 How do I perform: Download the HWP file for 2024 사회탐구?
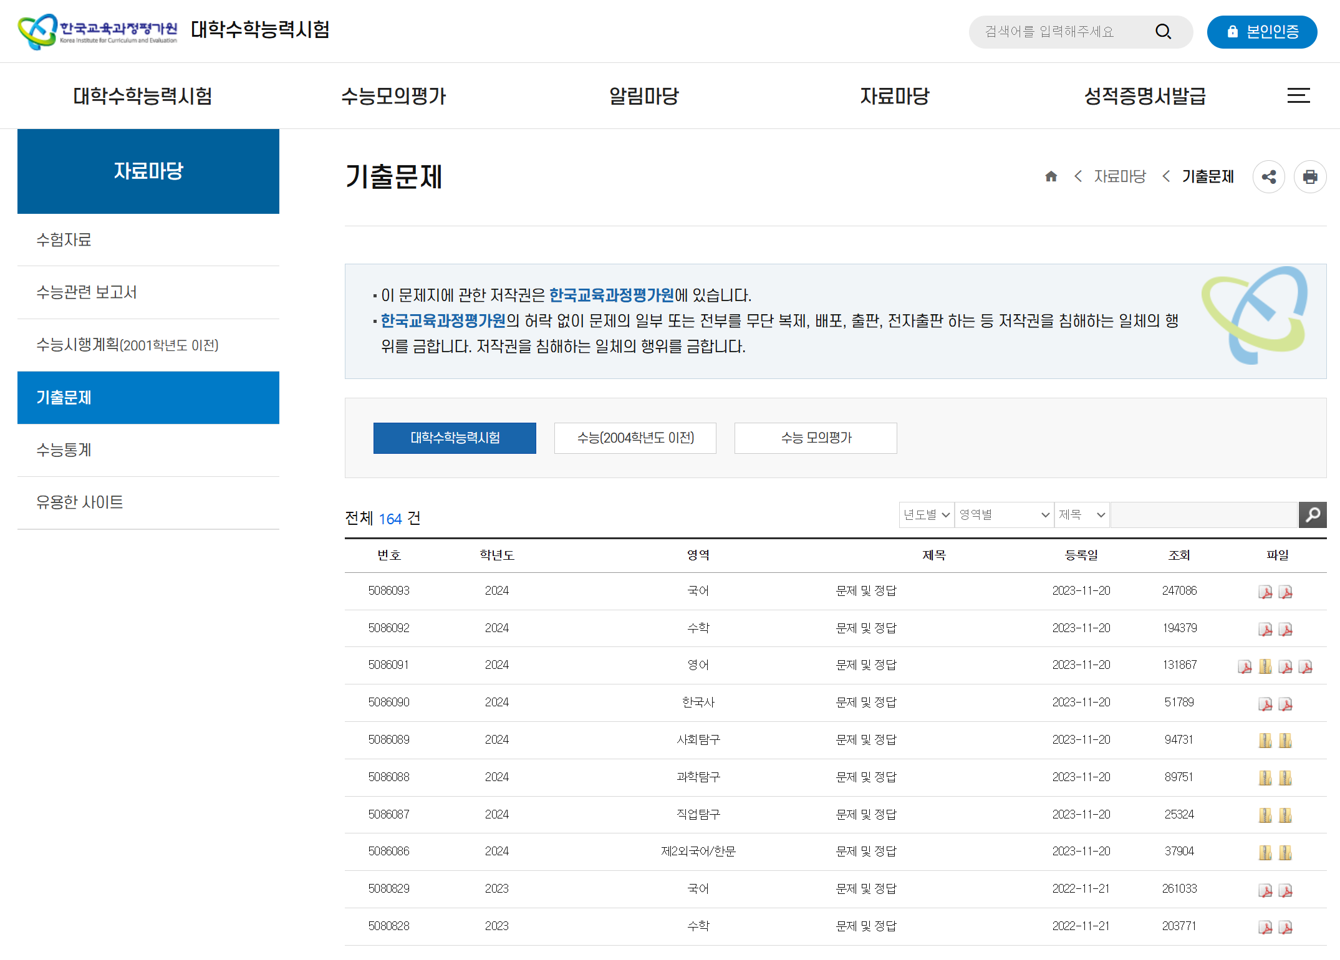point(1265,741)
